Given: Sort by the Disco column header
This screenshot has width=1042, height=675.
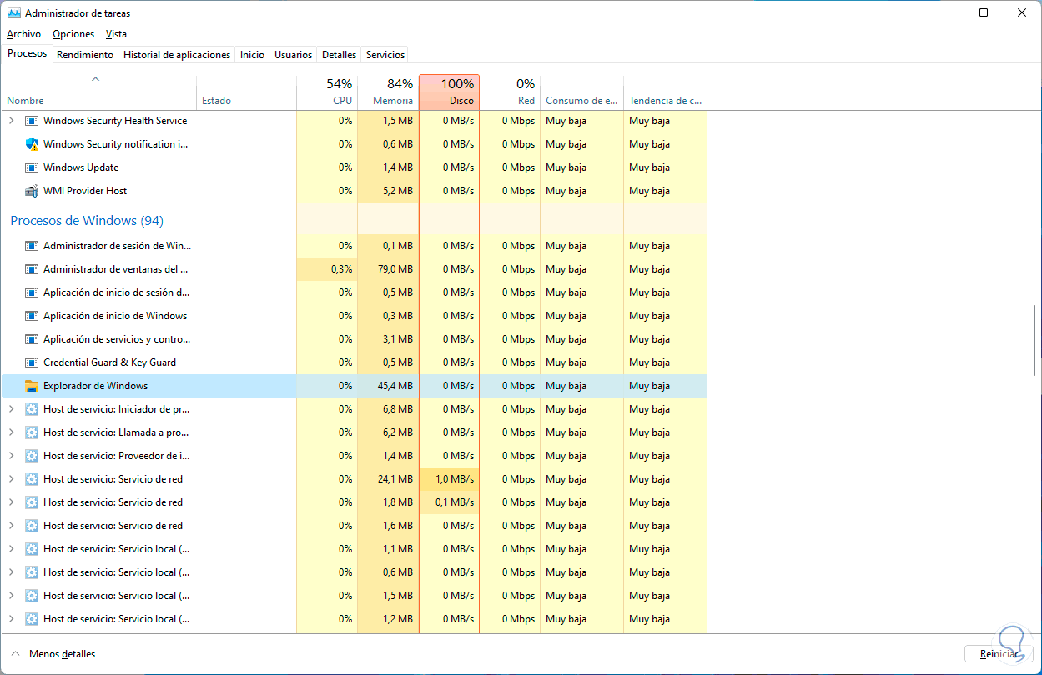Looking at the screenshot, I should tap(449, 92).
